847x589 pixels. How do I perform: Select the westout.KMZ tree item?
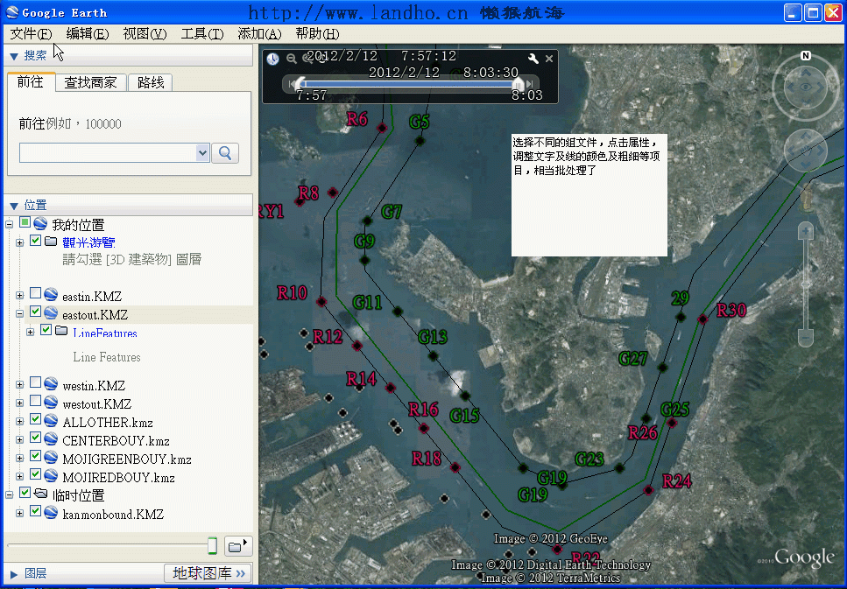coord(96,404)
